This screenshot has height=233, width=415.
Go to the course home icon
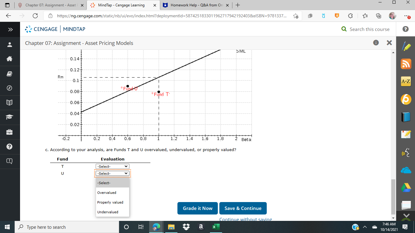[10, 59]
